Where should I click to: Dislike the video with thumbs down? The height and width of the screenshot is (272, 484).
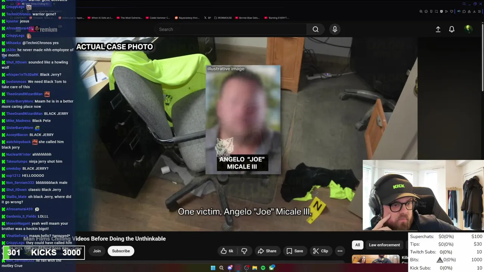tap(244, 251)
